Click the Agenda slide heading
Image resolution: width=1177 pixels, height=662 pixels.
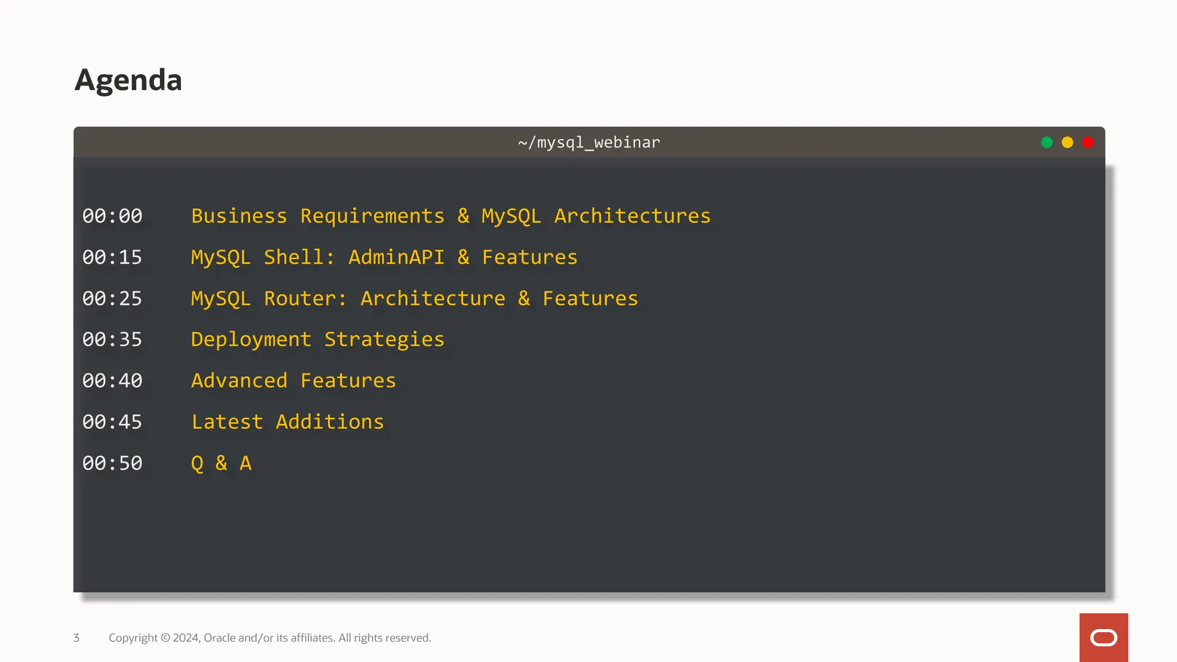pyautogui.click(x=128, y=80)
